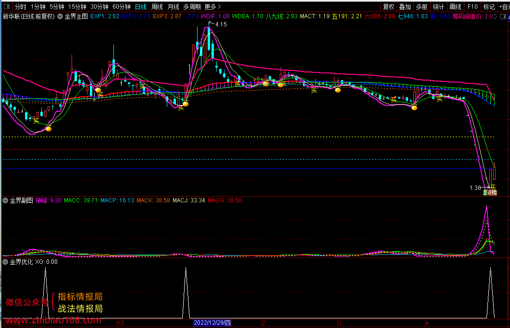Click the EXP3: 2.87 value
The height and width of the screenshot is (328, 510).
point(167,16)
